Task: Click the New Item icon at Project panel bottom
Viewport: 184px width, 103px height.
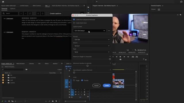Action: coord(56,101)
